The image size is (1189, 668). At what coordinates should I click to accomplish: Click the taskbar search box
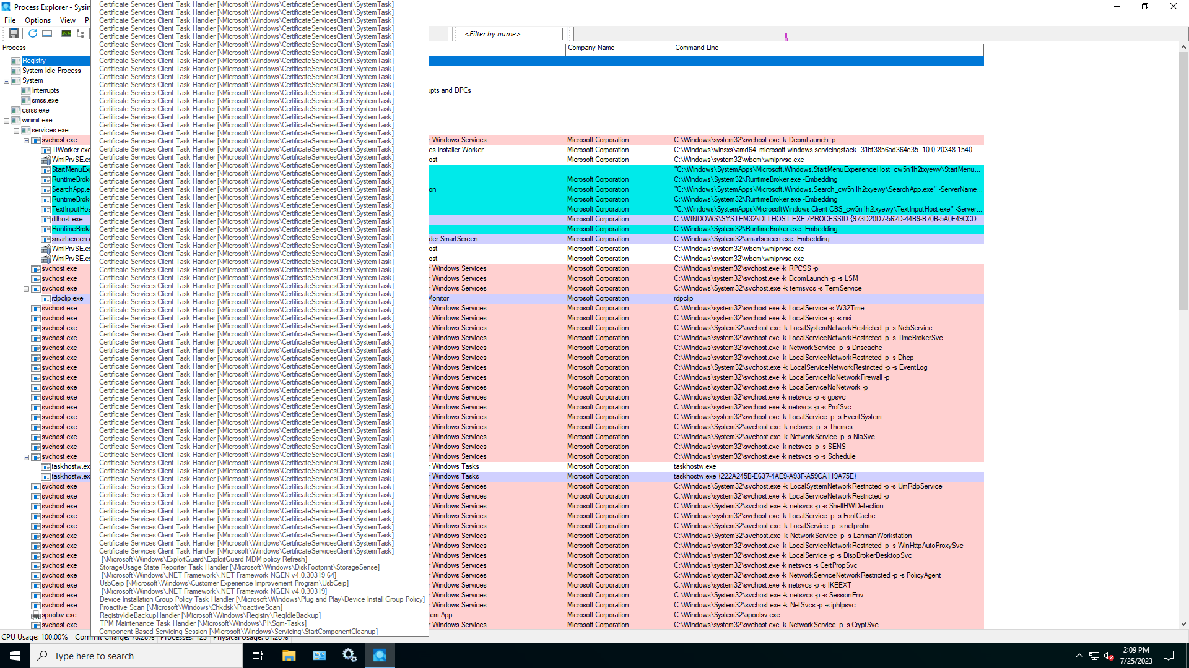coord(136,656)
